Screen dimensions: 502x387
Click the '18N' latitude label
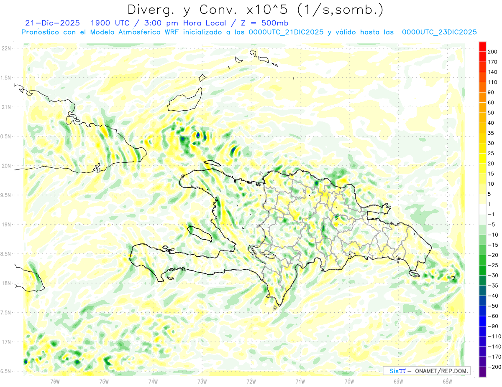click(6, 283)
